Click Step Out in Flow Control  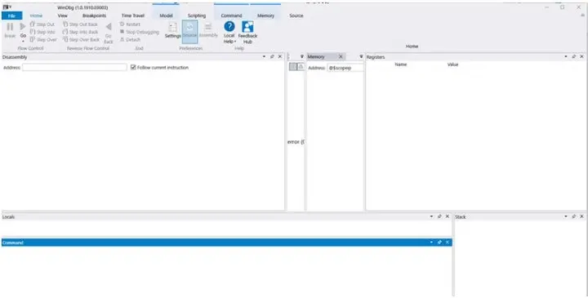[x=42, y=24]
